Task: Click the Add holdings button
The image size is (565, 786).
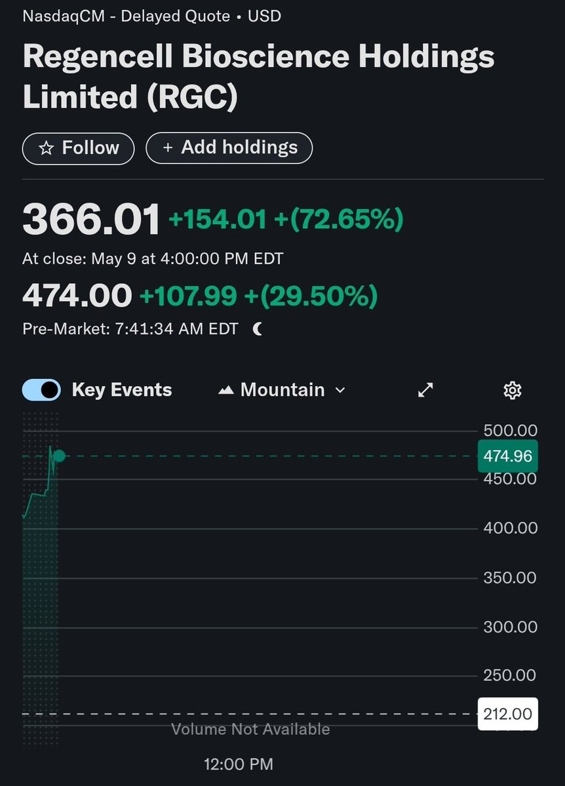Action: (x=229, y=148)
